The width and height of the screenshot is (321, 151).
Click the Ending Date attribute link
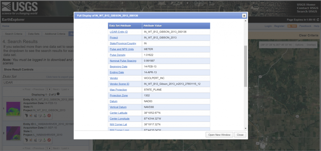[x=117, y=72]
